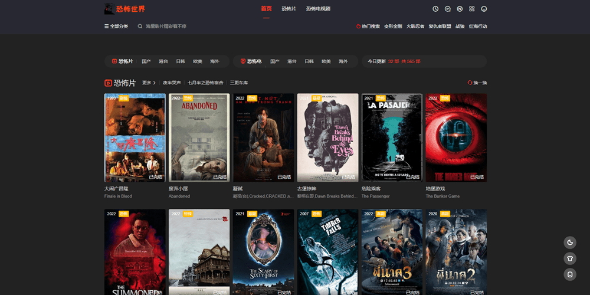Open theme skin with the shirt button

coord(570,258)
